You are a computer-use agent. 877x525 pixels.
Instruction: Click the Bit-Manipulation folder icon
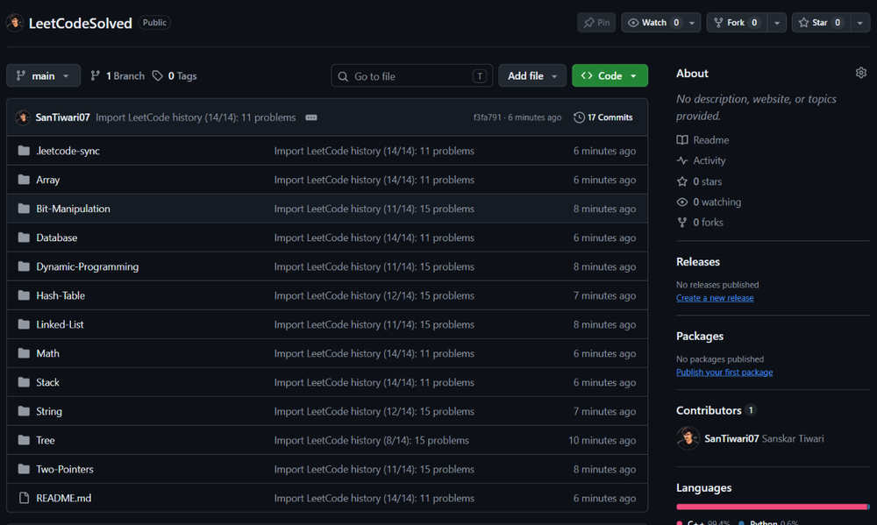(24, 209)
